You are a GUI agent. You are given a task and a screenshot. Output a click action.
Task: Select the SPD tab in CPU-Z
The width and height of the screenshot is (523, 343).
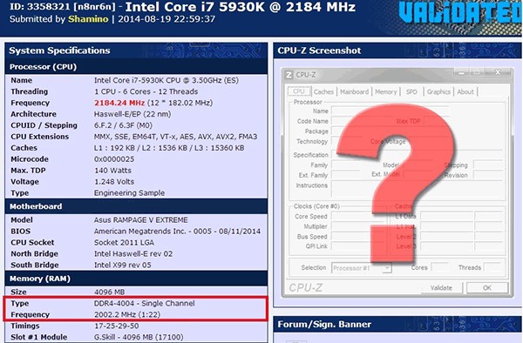(411, 92)
